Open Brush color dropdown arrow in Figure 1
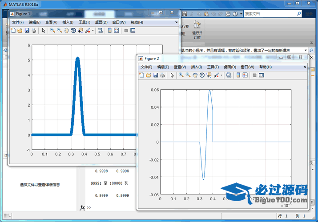The height and width of the screenshot is (222, 318). point(93,31)
